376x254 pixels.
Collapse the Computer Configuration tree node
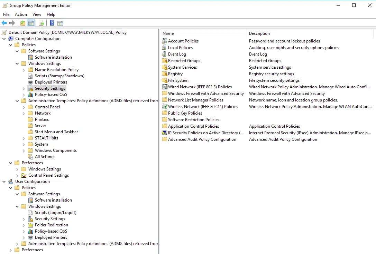click(4, 39)
